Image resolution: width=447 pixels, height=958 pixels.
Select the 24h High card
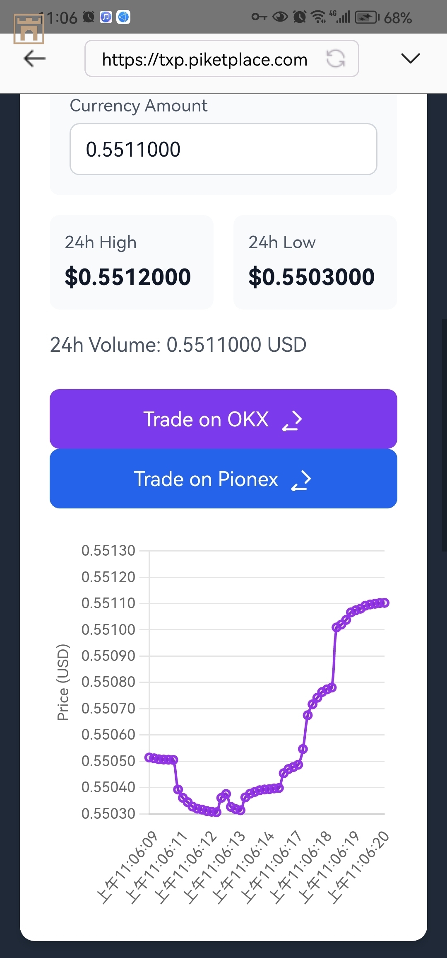(132, 262)
